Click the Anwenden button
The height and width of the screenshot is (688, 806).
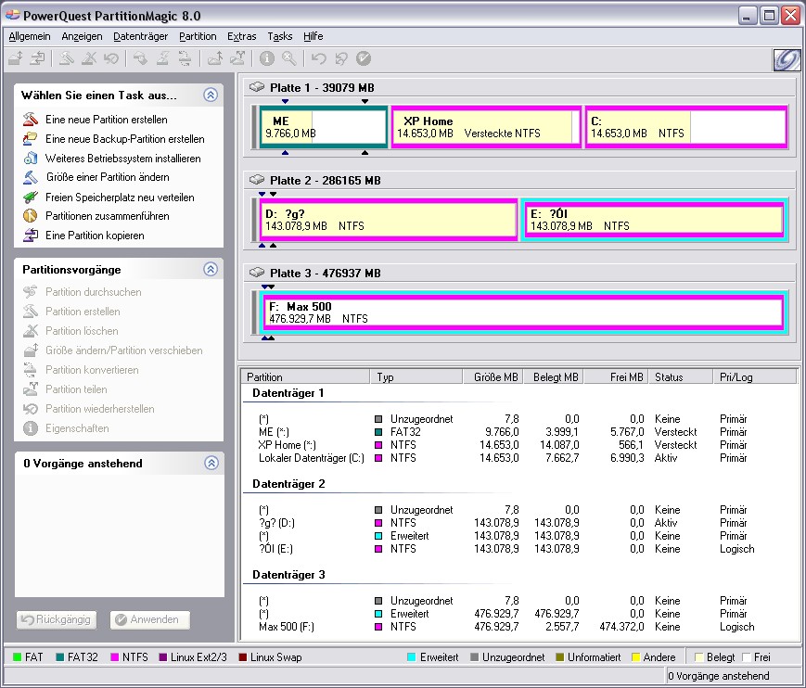click(149, 619)
